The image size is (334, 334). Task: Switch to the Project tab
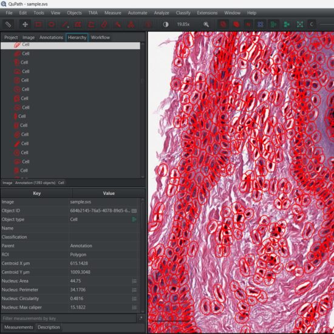(x=11, y=38)
